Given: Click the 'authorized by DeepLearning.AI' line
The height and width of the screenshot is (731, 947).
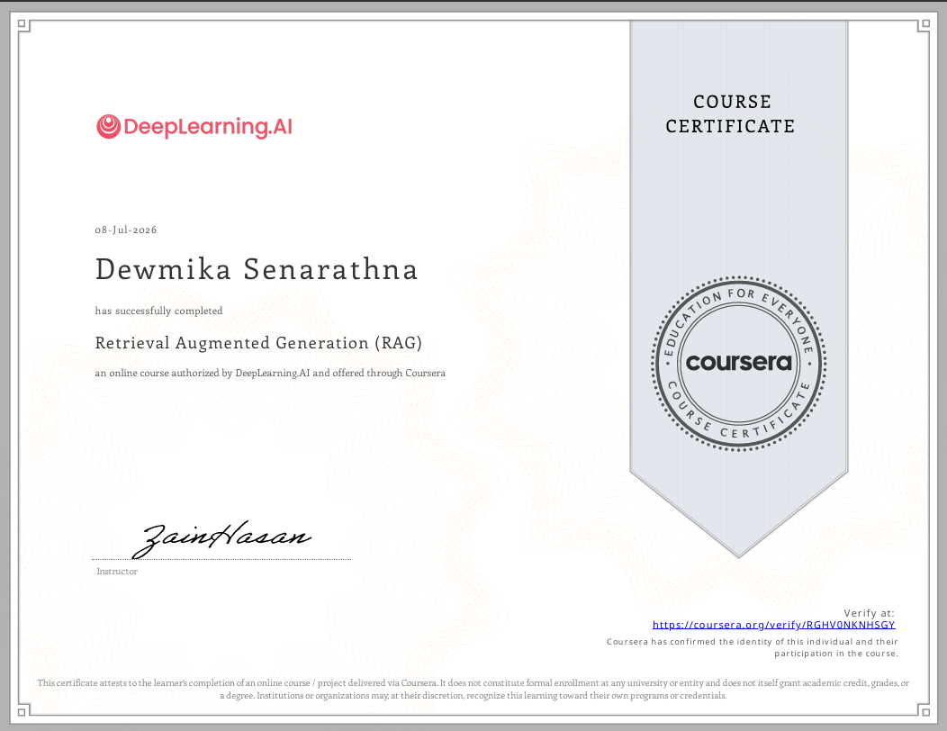Looking at the screenshot, I should 270,374.
